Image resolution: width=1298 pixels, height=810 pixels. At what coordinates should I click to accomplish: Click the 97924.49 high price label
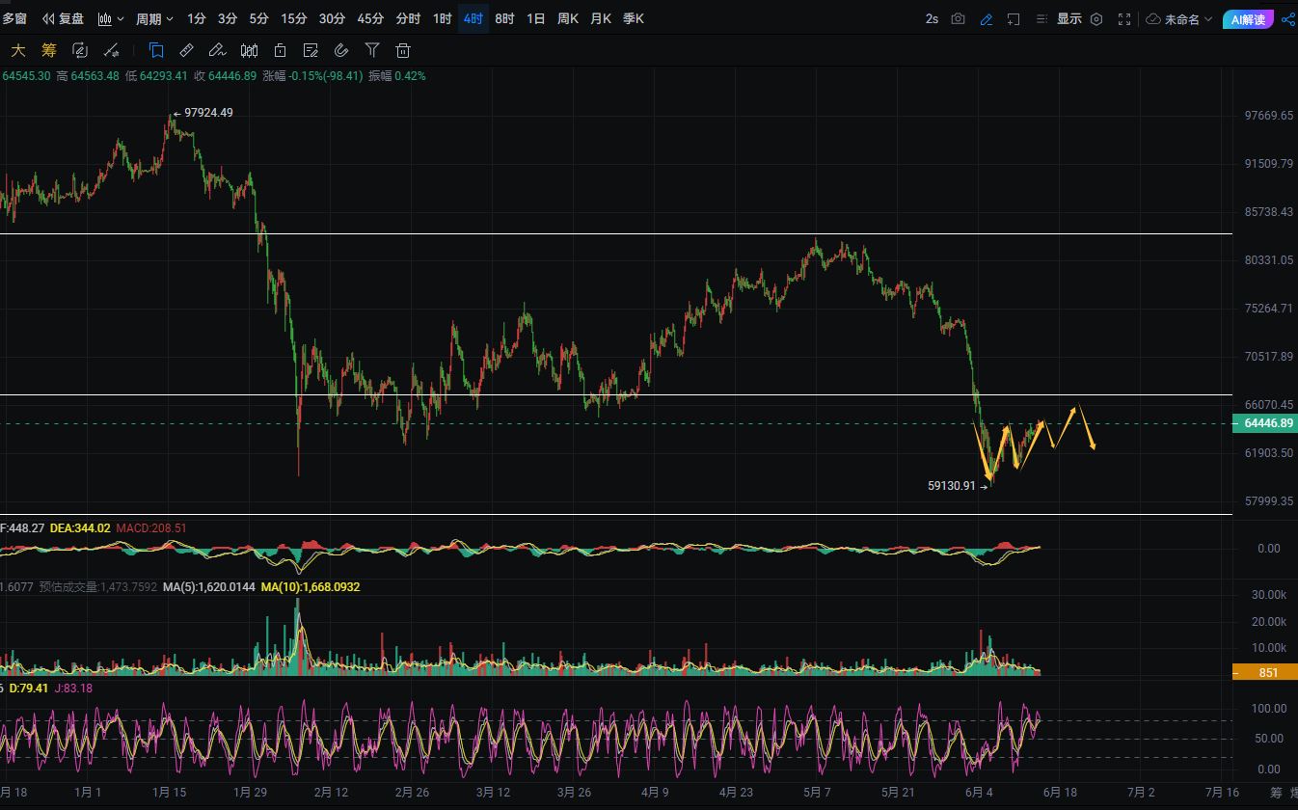208,112
